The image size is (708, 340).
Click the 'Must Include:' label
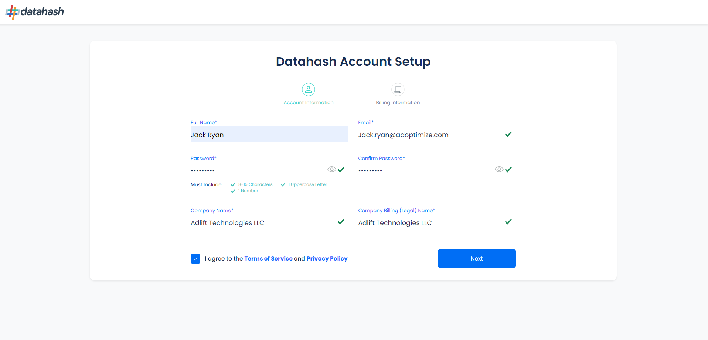pyautogui.click(x=207, y=184)
